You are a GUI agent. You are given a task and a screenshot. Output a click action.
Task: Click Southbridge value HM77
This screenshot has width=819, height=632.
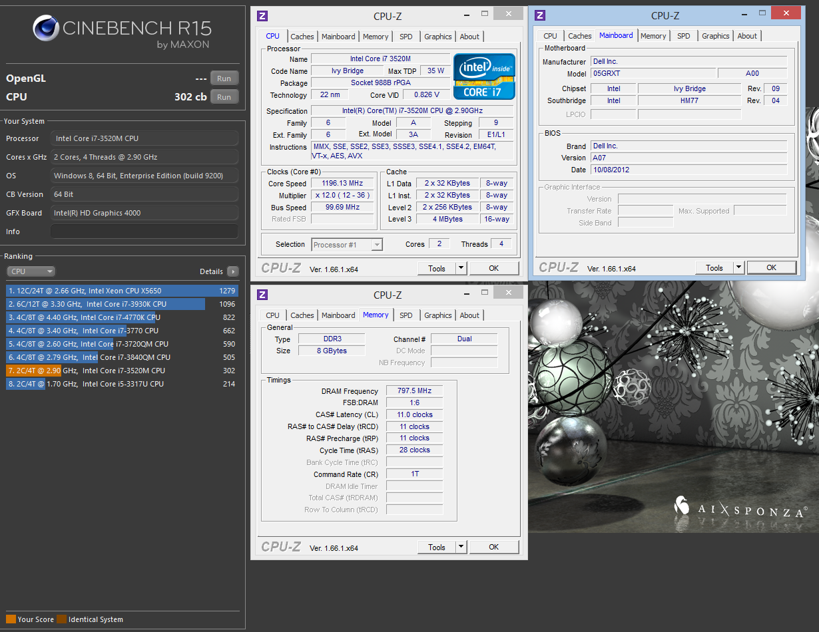point(689,100)
